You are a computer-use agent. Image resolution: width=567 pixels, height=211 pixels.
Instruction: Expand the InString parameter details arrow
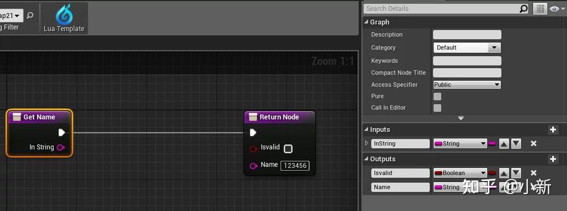click(367, 143)
